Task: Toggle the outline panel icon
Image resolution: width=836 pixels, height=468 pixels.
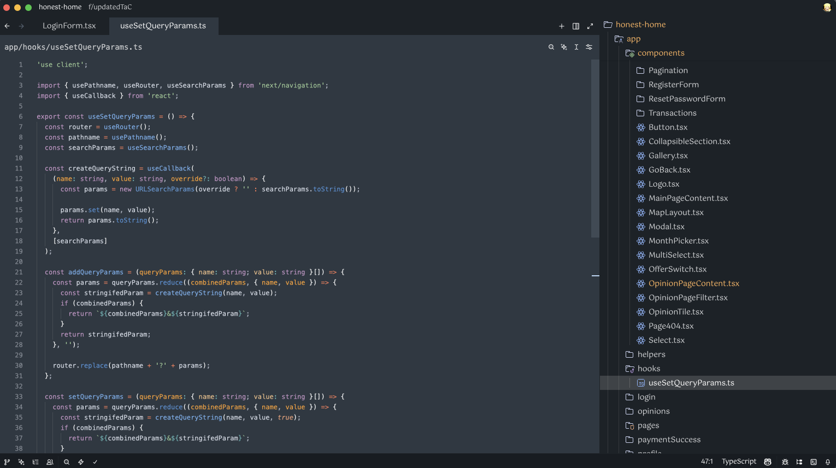Action: (x=36, y=462)
